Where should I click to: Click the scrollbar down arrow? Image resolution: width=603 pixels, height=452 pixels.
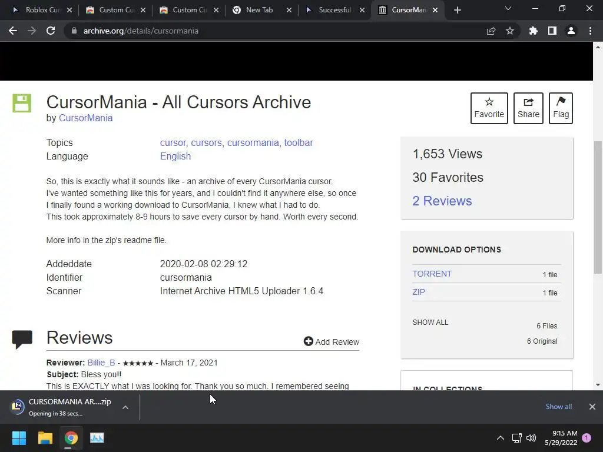tap(598, 385)
